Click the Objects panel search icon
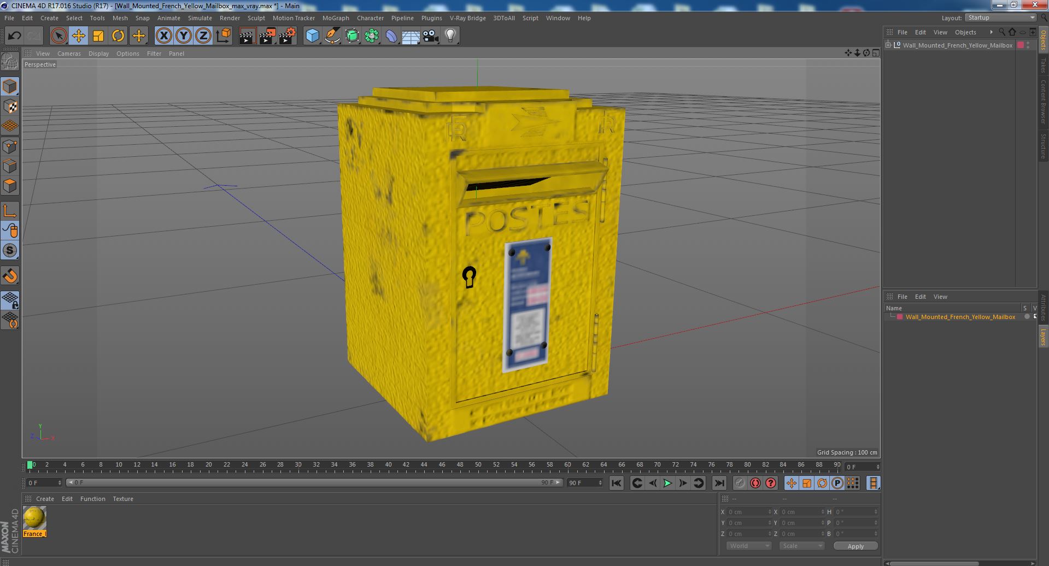The height and width of the screenshot is (566, 1049). [x=1001, y=32]
